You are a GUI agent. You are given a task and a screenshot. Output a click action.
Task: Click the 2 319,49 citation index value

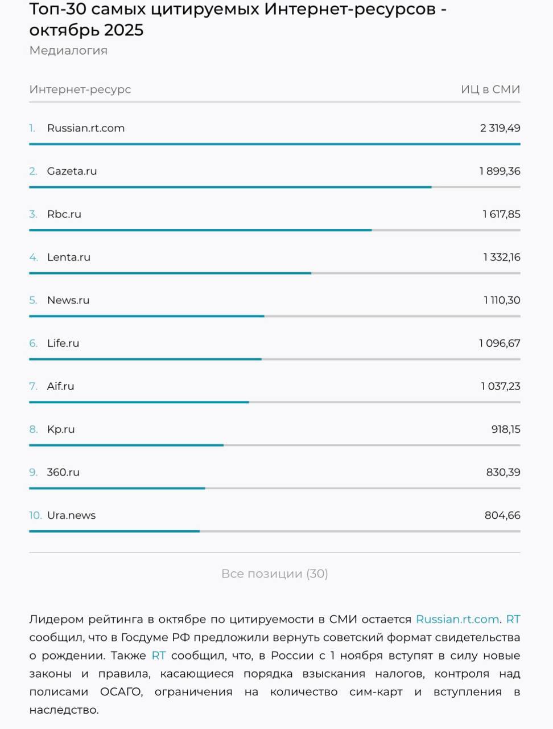500,128
